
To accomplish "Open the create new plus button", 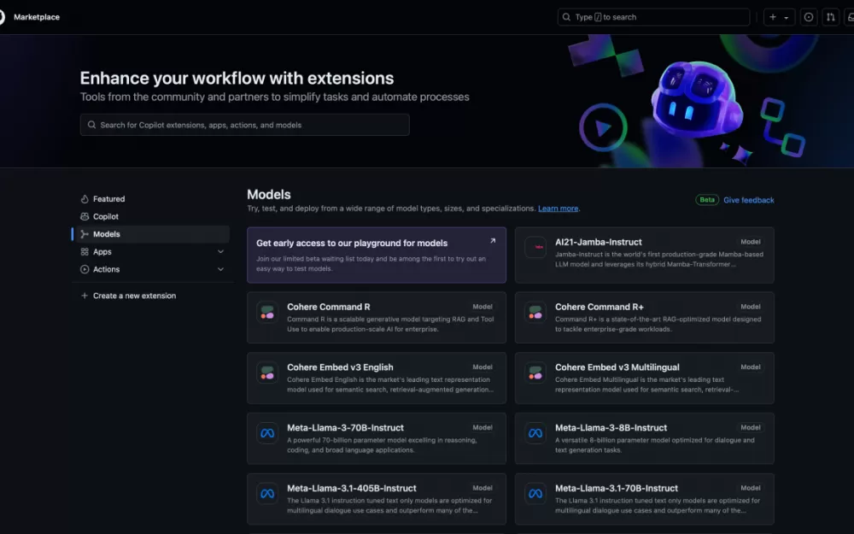I will pyautogui.click(x=772, y=17).
